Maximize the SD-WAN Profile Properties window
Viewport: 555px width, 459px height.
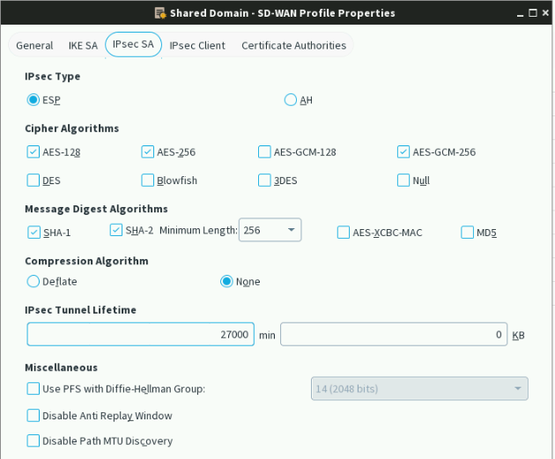(x=533, y=13)
